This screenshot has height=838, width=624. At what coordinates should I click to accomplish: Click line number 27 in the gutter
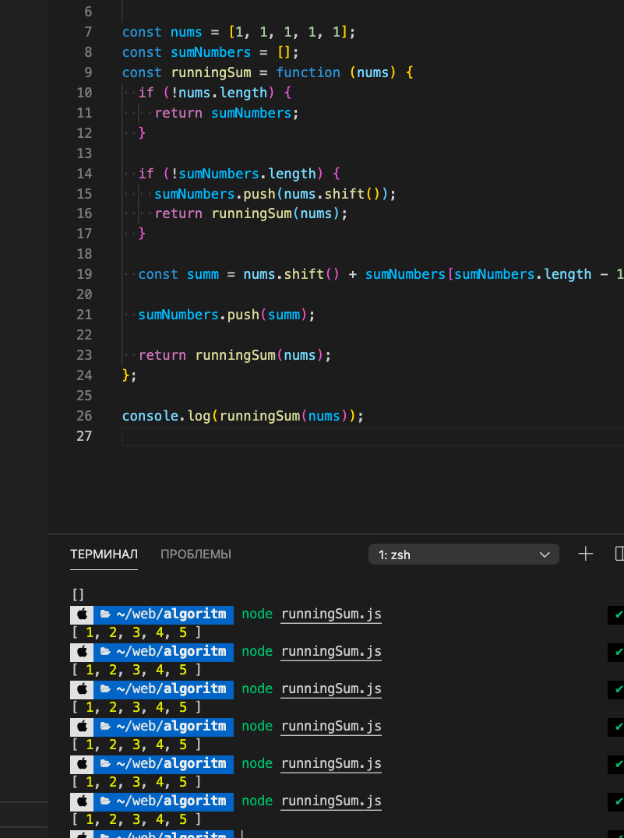pyautogui.click(x=84, y=436)
